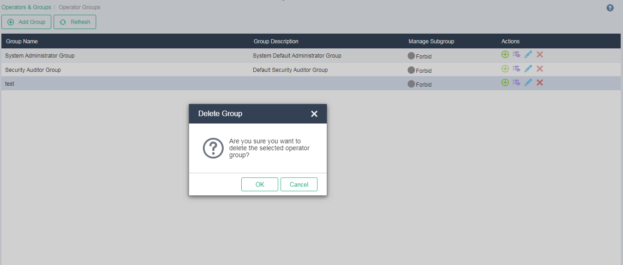Toggle the Forbid switch for System Administrator Group
Viewport: 623px width, 265px height.
pyautogui.click(x=411, y=56)
